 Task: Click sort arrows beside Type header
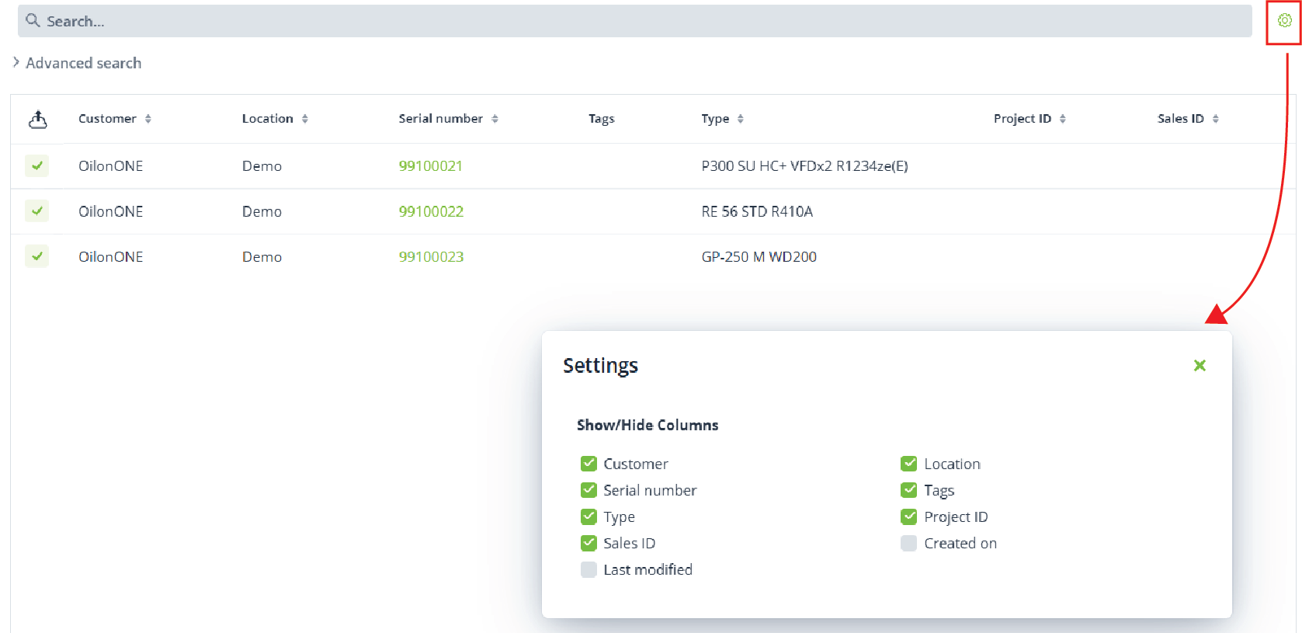(741, 119)
